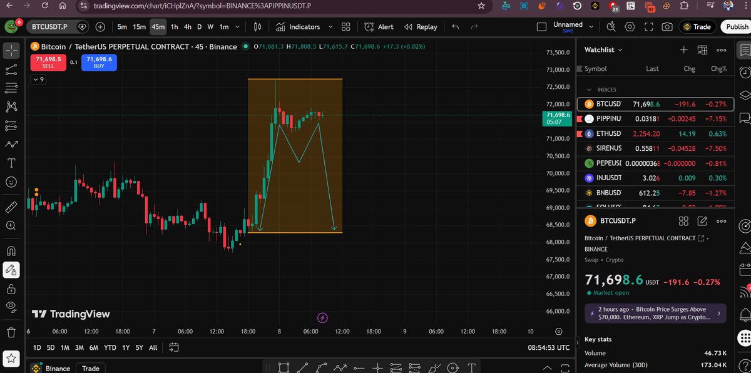Select PEPEUSD row in watchlist

click(655, 163)
